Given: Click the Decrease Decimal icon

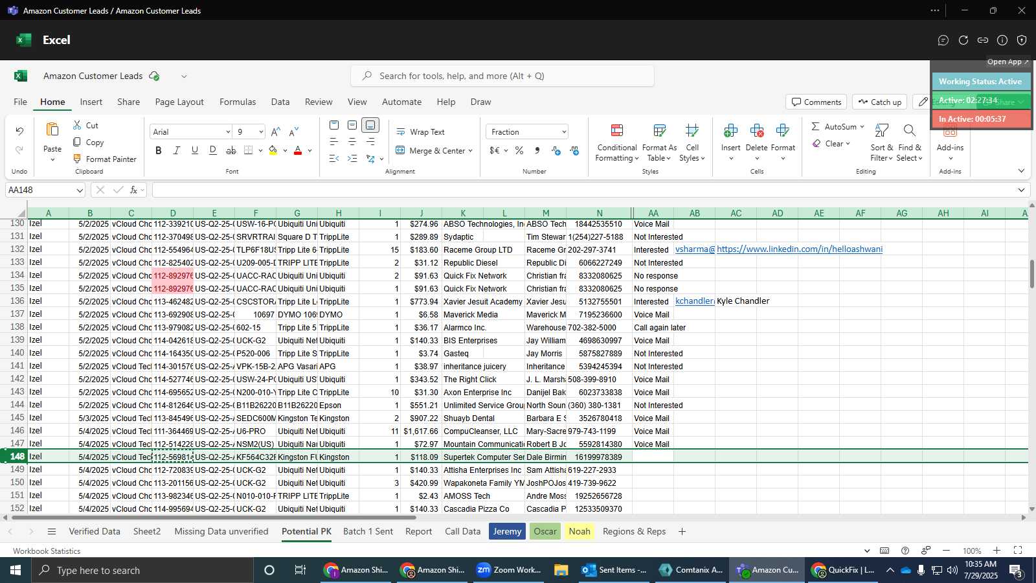Looking at the screenshot, I should (574, 150).
